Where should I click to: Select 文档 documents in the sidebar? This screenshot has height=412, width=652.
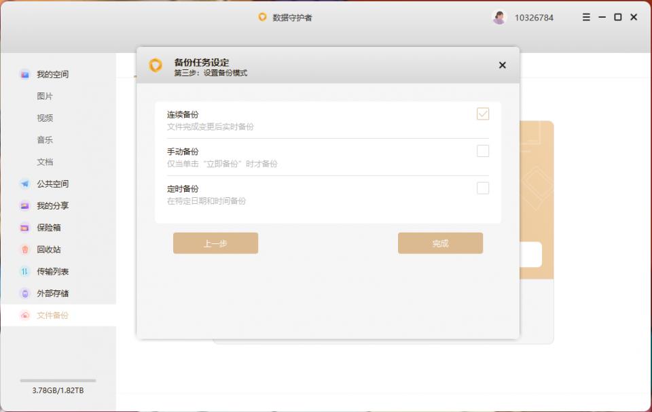(x=53, y=162)
